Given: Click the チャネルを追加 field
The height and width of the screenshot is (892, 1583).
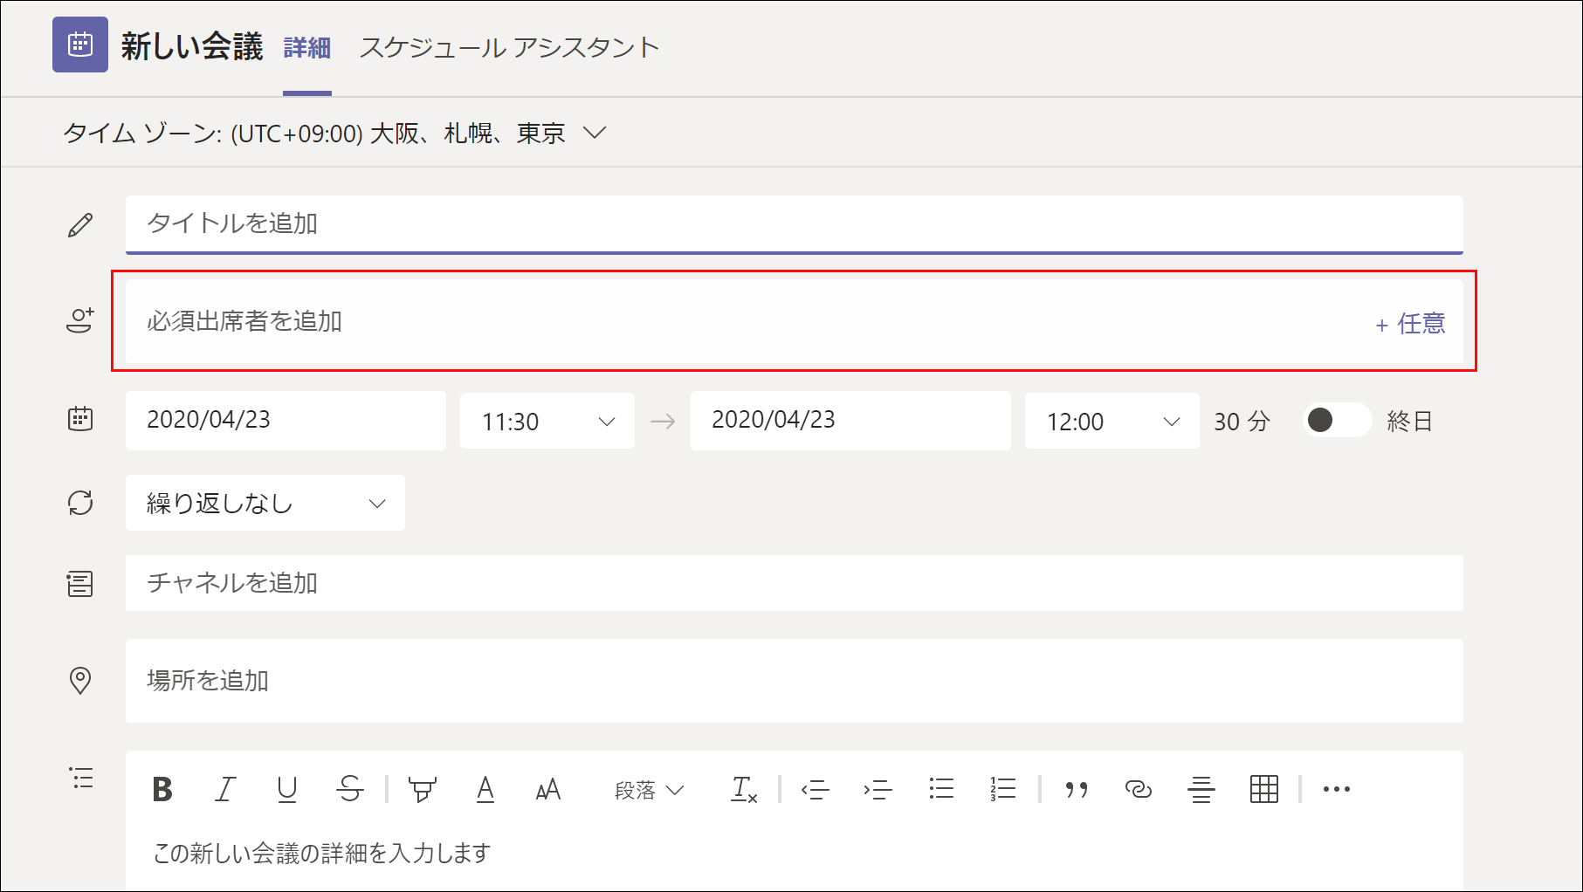Looking at the screenshot, I should (795, 583).
